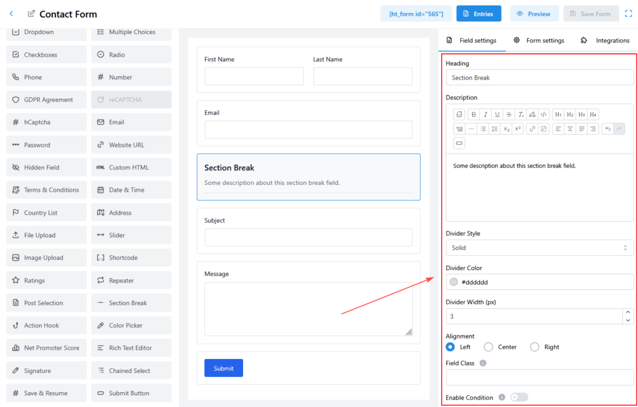Click the Heading input field

pos(540,78)
